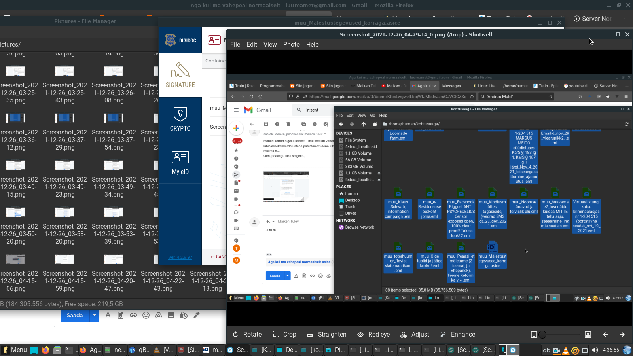This screenshot has height=356, width=633.
Task: Go to the next photo arrow
Action: point(622,335)
